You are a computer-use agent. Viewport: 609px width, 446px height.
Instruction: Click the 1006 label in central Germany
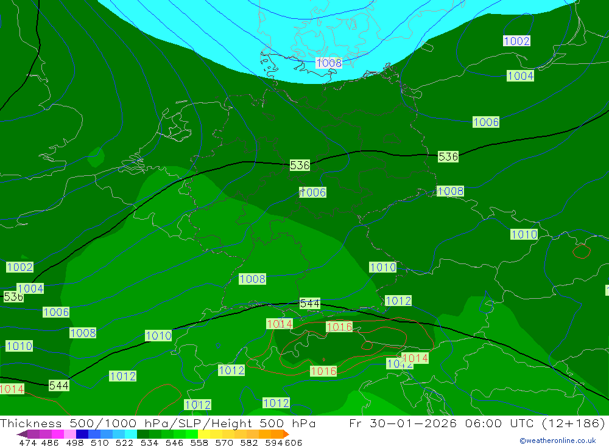click(312, 192)
